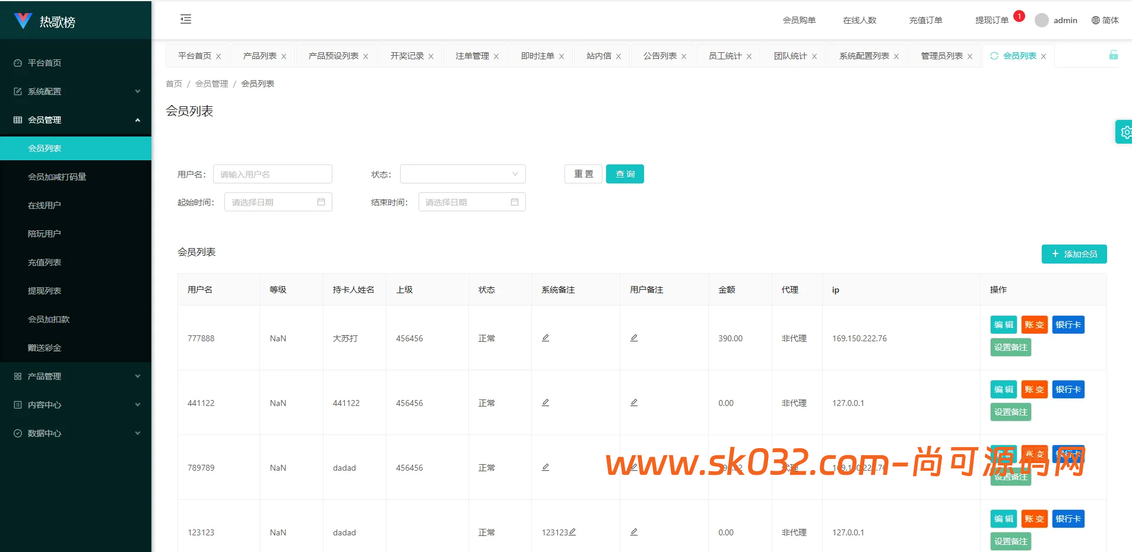Click 设置备注 for user 777888

click(x=1011, y=347)
